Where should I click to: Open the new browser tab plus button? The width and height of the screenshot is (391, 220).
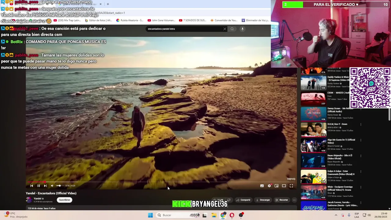[108, 4]
